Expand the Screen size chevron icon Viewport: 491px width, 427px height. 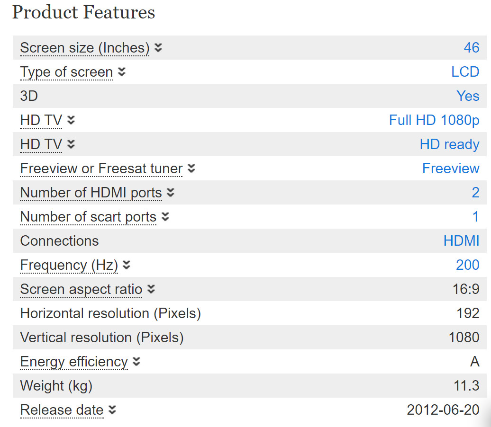pyautogui.click(x=158, y=48)
